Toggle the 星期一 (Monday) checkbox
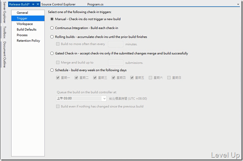The width and height of the screenshot is (243, 161). [58, 78]
